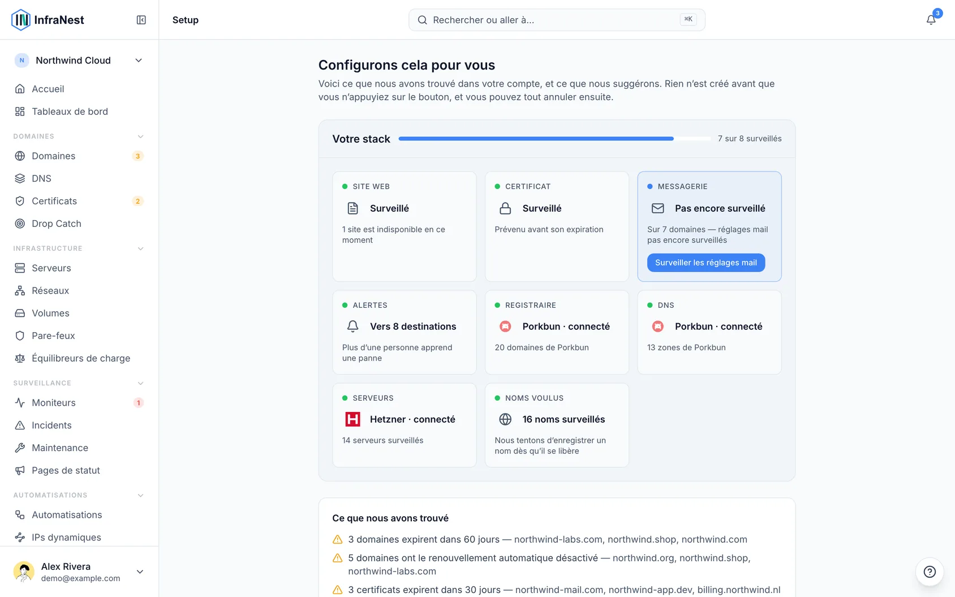Open Incidents in the sidebar
Image resolution: width=955 pixels, height=597 pixels.
(79, 425)
